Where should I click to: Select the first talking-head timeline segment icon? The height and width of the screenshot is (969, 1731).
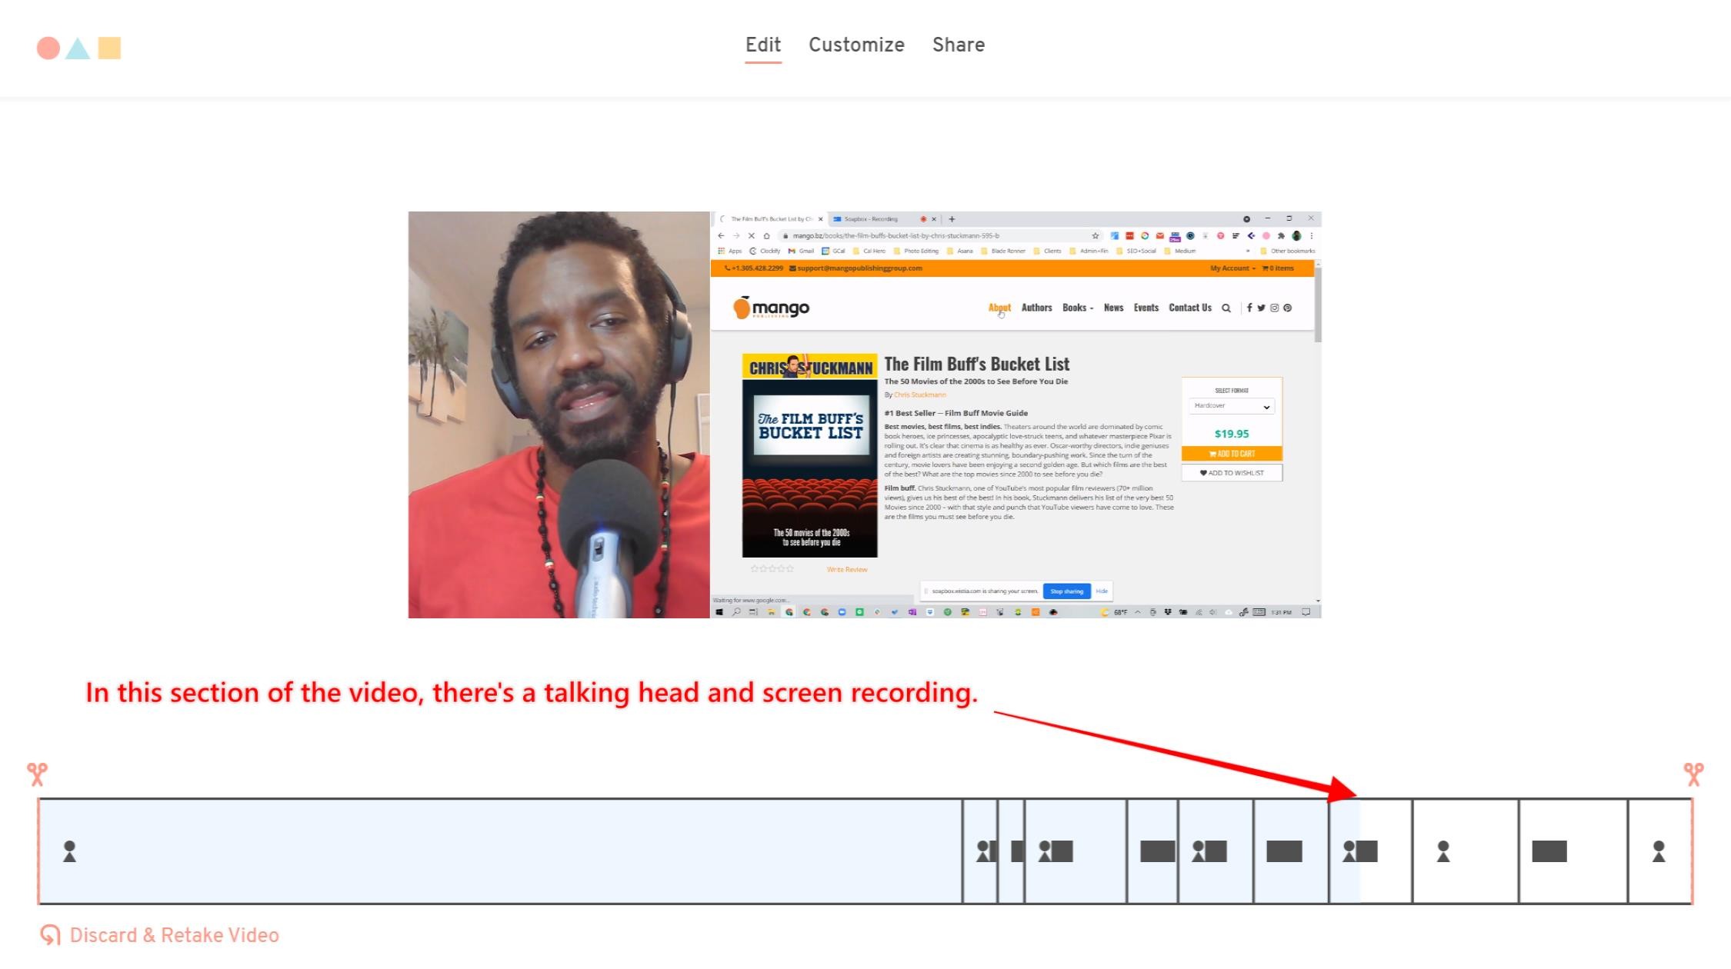(x=69, y=851)
